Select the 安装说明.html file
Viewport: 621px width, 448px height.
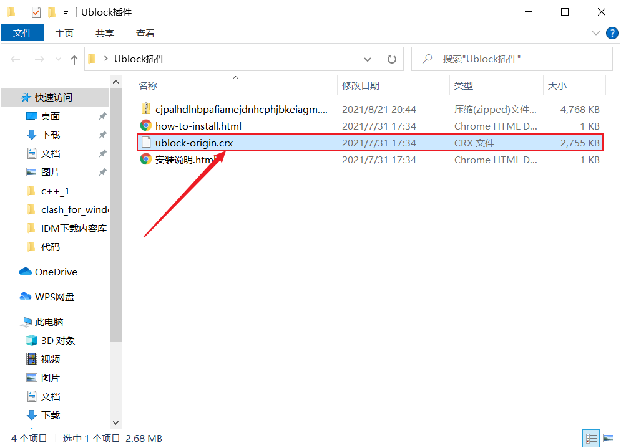(x=370, y=160)
